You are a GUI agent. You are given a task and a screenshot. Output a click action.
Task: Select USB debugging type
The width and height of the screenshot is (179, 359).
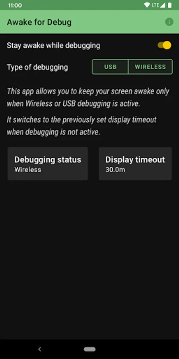tap(110, 67)
